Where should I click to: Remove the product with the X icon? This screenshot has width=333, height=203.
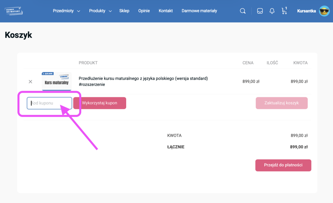point(31,82)
